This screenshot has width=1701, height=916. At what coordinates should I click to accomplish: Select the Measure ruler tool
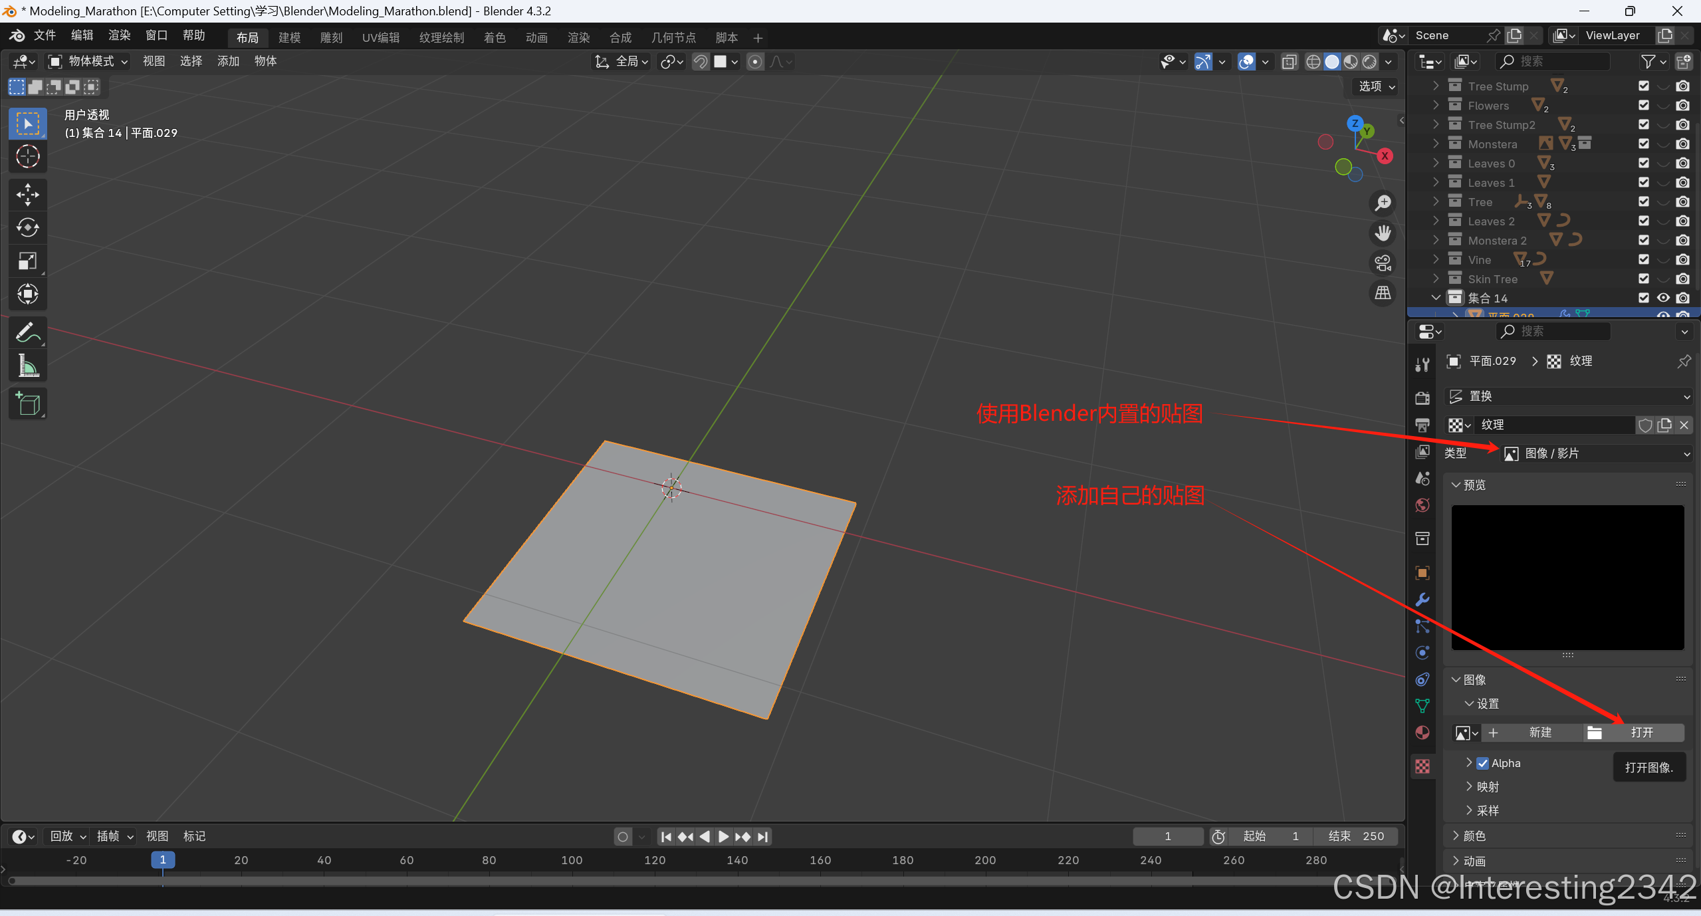[27, 366]
